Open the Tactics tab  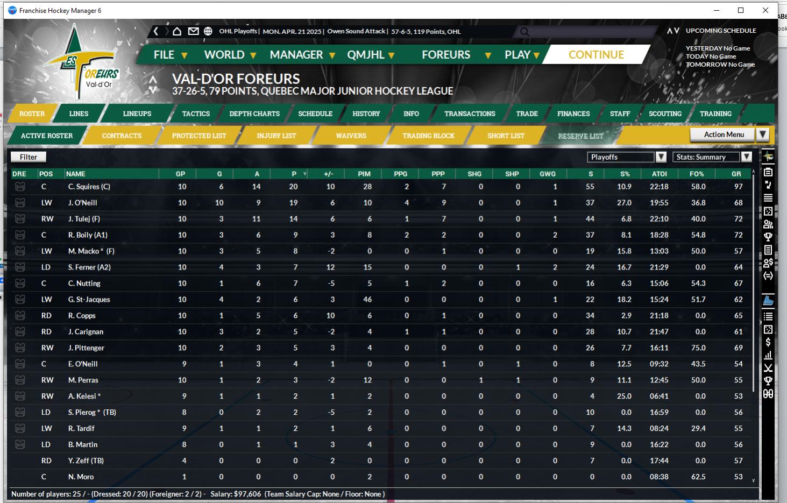196,114
